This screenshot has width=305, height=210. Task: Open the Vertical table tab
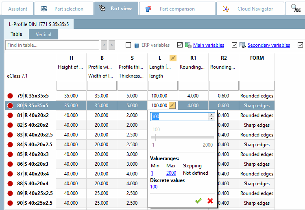44,35
